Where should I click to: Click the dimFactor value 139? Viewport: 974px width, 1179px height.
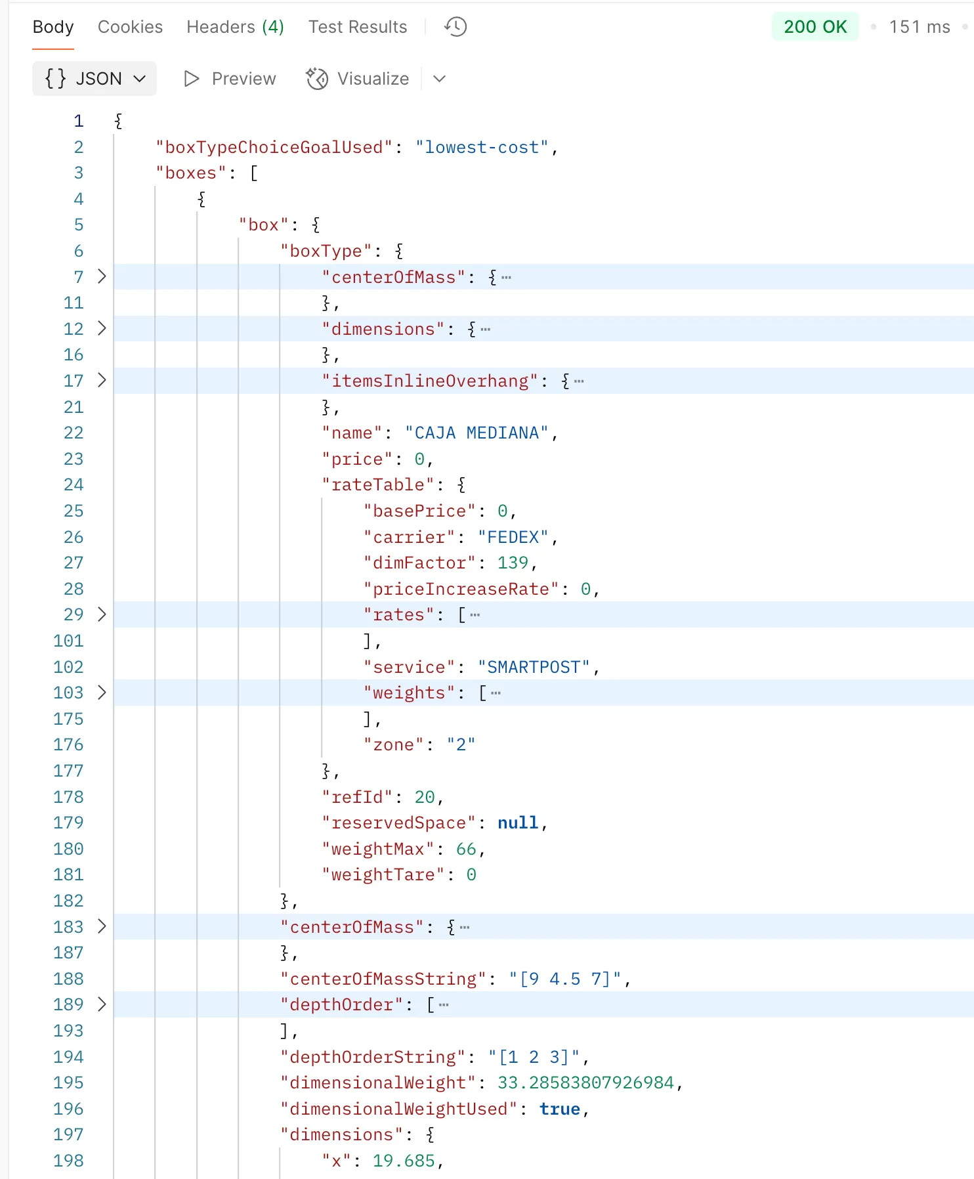click(x=513, y=563)
